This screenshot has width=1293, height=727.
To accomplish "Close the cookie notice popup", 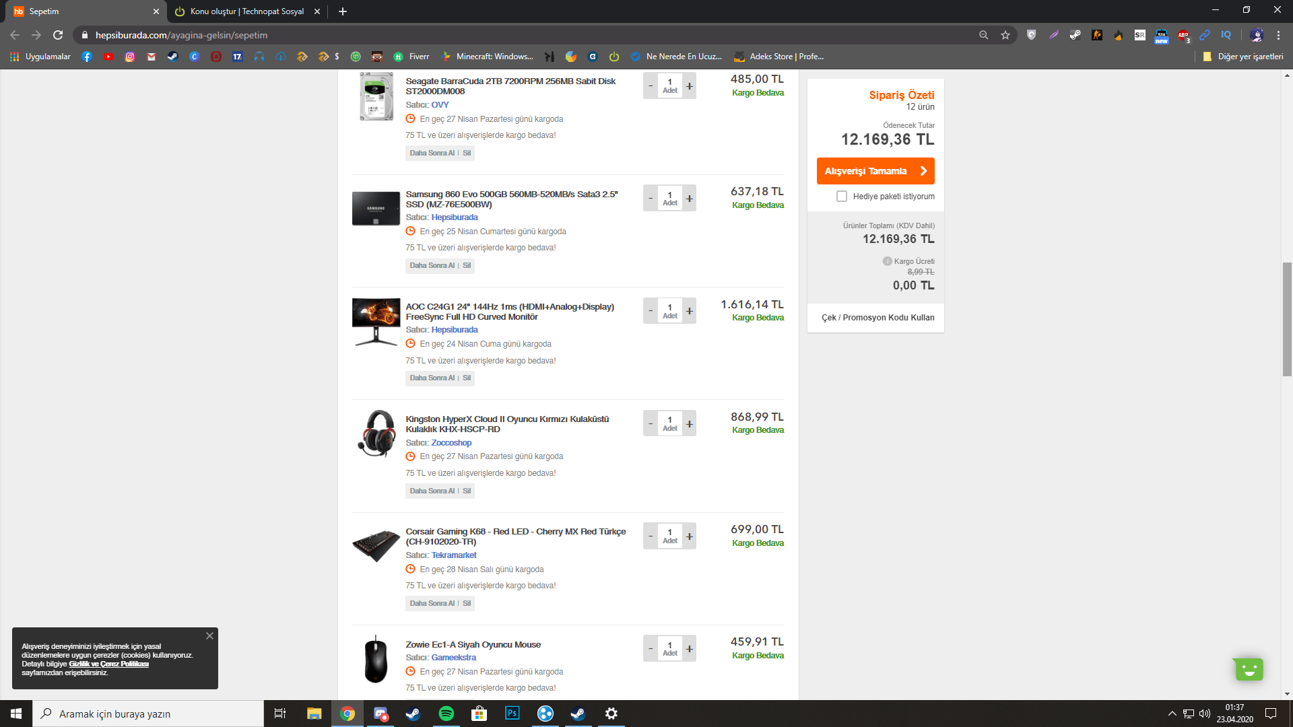I will point(209,636).
